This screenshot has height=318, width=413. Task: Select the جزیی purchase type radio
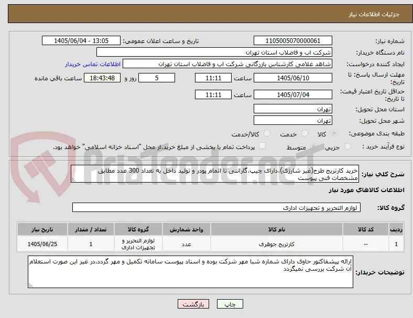(x=347, y=146)
